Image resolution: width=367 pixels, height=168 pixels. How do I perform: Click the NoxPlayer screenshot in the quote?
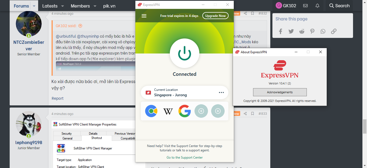tap(95, 66)
